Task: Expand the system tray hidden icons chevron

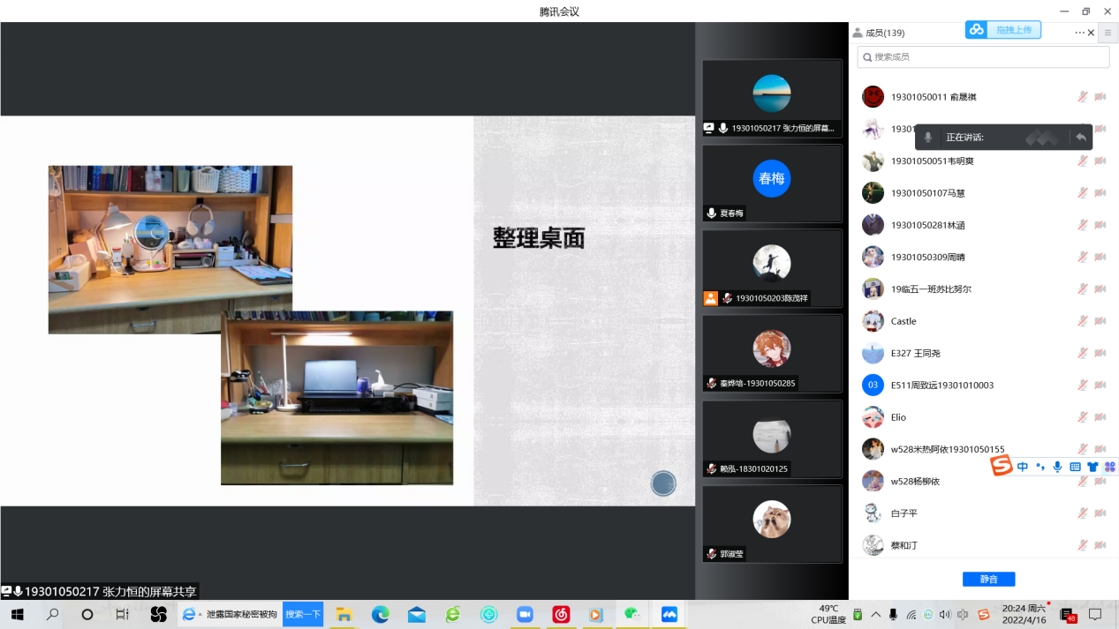Action: pos(876,614)
